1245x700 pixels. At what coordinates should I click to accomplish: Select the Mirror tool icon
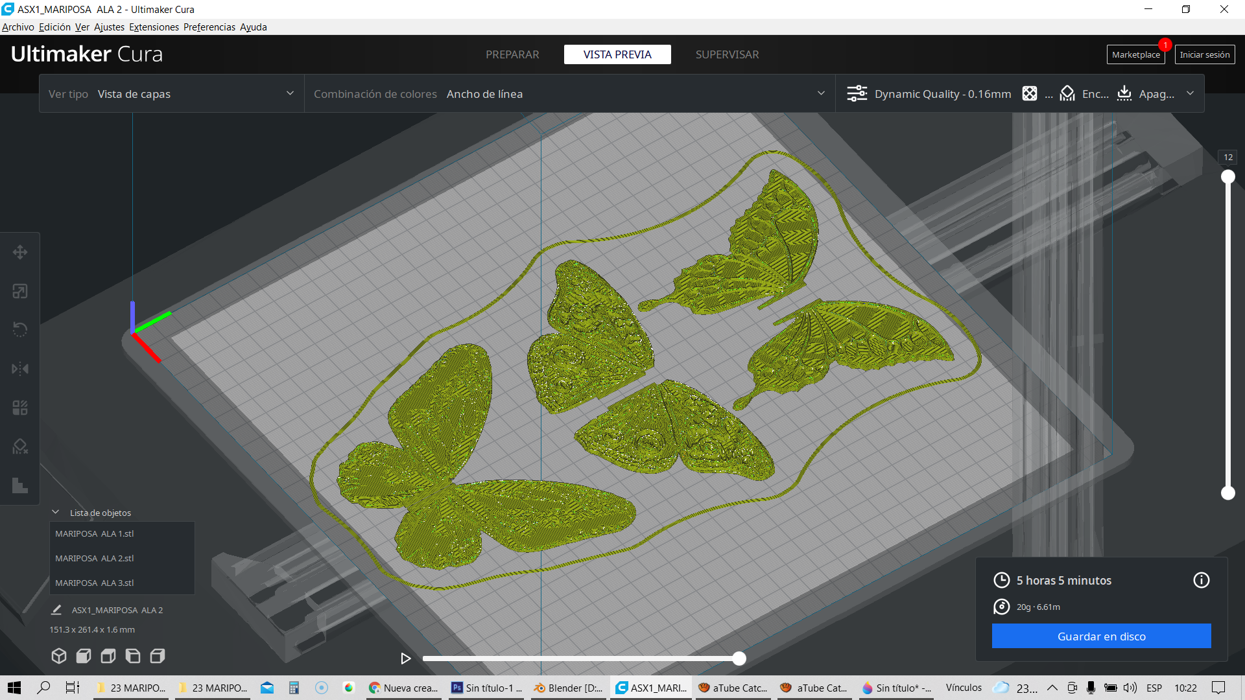point(20,369)
